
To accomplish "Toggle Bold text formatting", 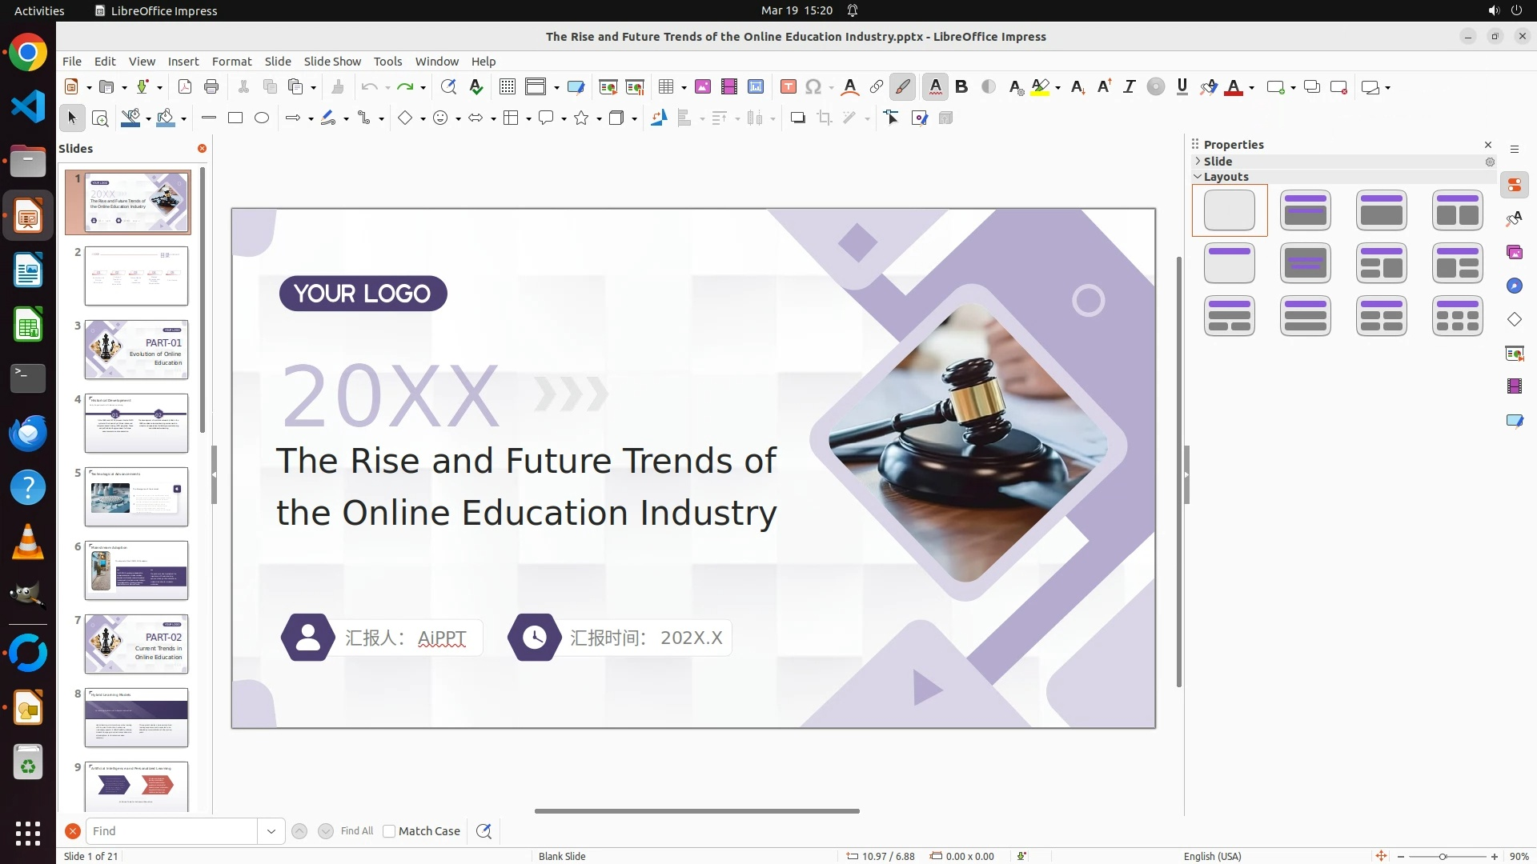I will [x=961, y=87].
